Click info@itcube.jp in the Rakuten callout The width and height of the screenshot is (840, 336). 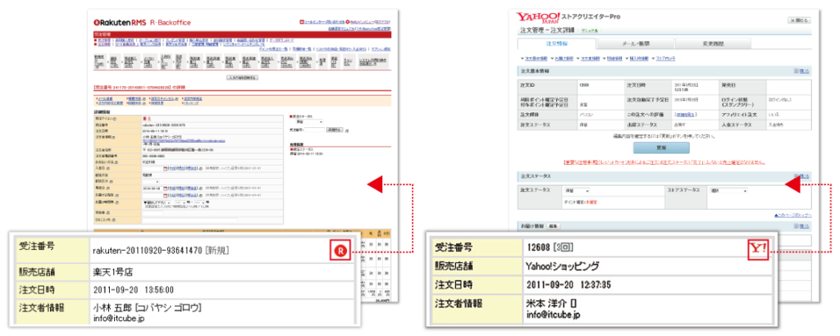point(119,316)
